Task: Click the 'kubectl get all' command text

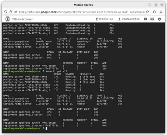Action: [56, 71]
